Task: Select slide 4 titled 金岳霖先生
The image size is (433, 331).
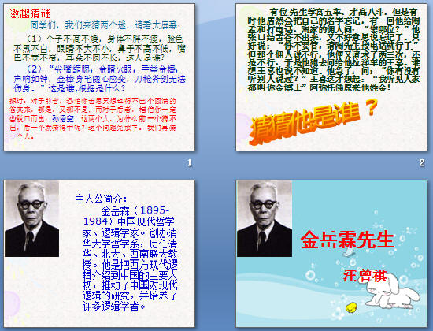Action: [x=331, y=254]
